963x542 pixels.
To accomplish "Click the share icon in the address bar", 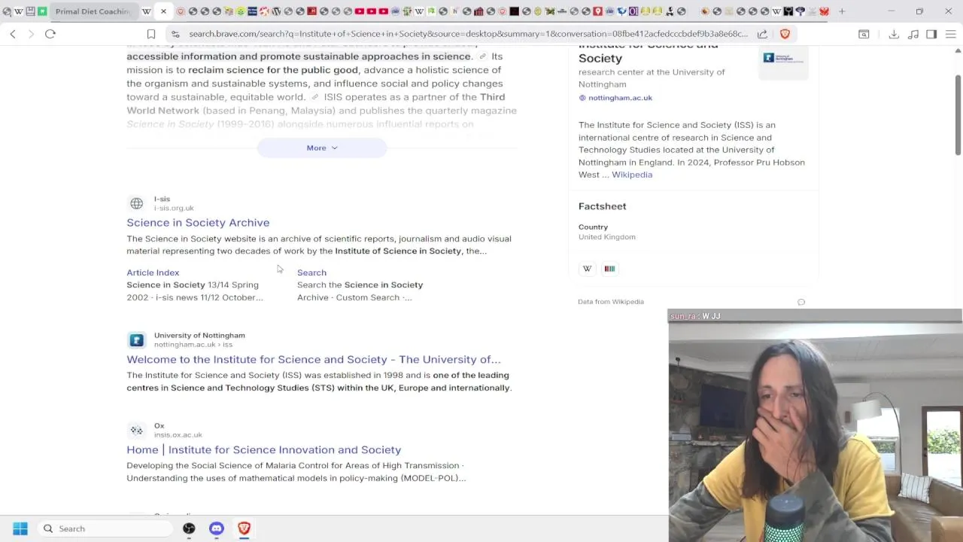I will coord(762,34).
